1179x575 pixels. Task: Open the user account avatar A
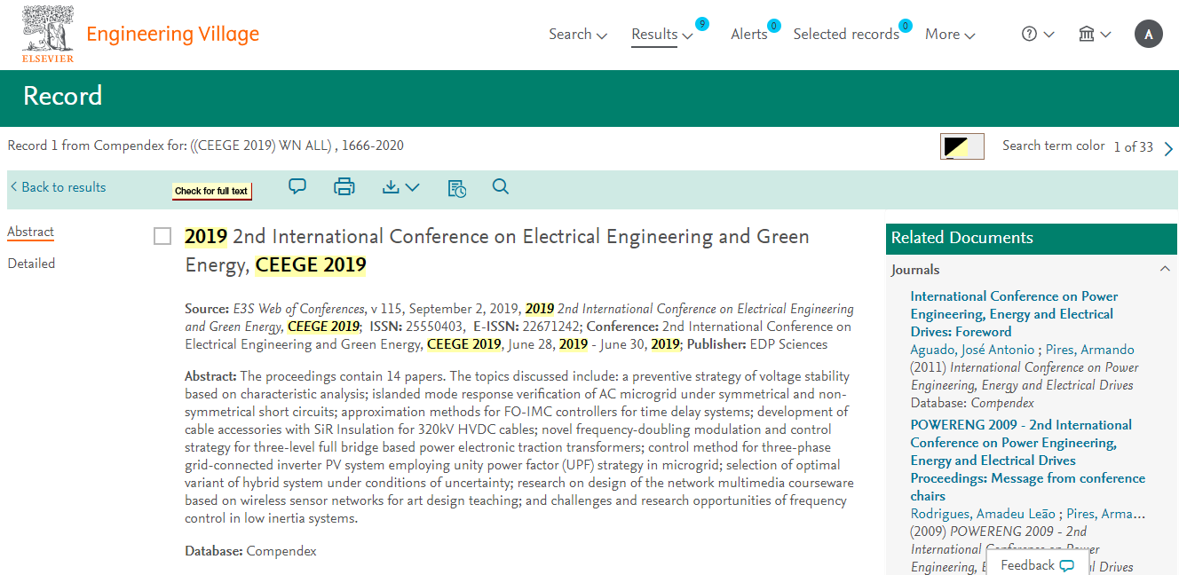pyautogui.click(x=1148, y=34)
